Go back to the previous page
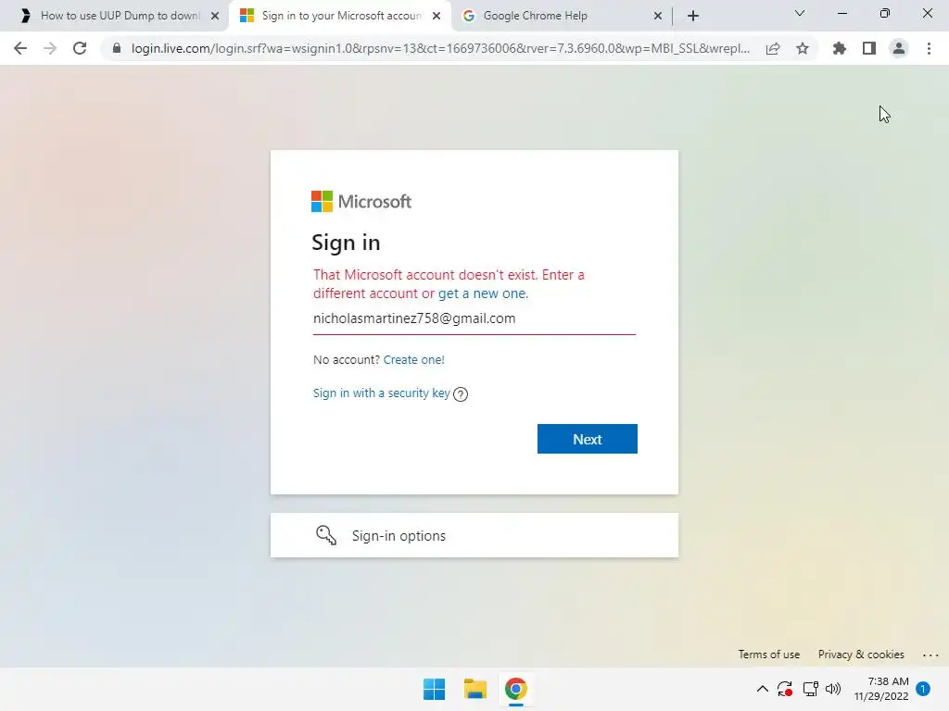 point(20,48)
